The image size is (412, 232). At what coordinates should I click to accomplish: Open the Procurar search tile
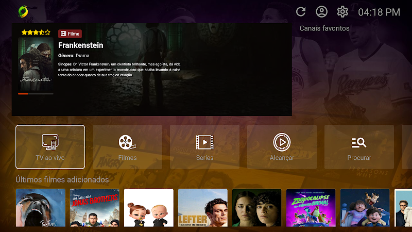coord(359,147)
